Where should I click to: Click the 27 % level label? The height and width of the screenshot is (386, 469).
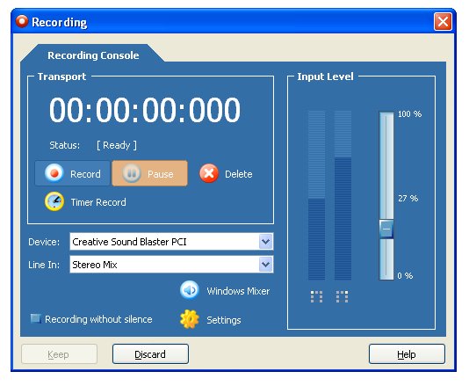pyautogui.click(x=408, y=198)
